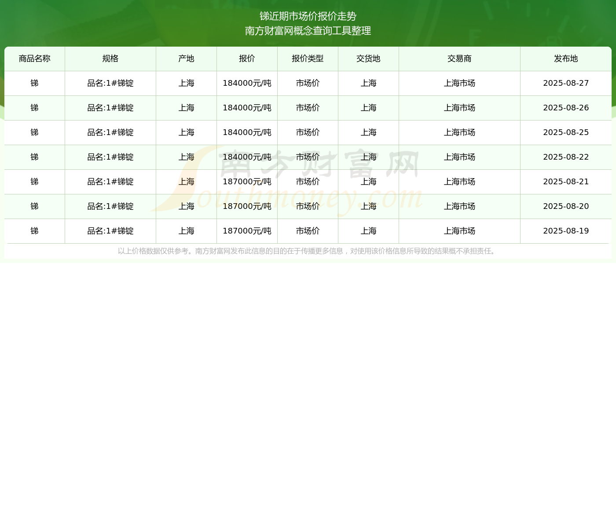Click the 报价 column header
This screenshot has height=530, width=616.
[247, 58]
